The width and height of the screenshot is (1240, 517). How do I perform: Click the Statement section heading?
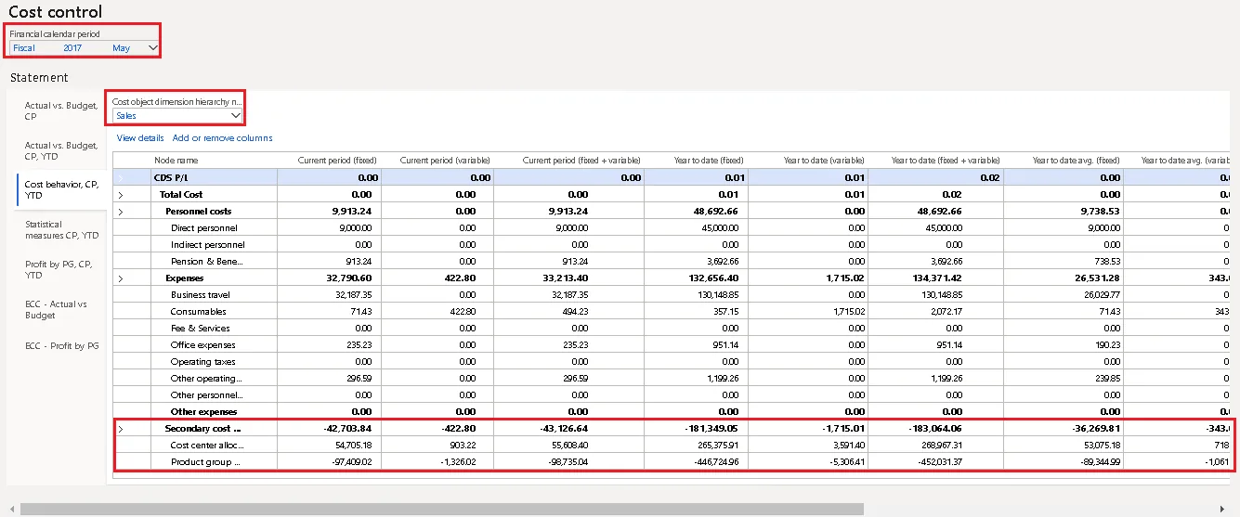[38, 77]
